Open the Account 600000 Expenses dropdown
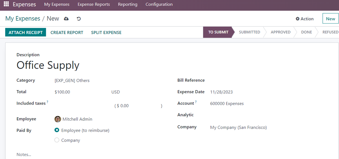 coord(243,103)
